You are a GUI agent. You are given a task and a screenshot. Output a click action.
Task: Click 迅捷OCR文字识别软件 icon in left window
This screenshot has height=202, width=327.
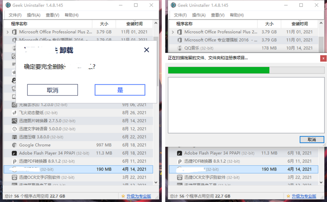pyautogui.click(x=14, y=177)
